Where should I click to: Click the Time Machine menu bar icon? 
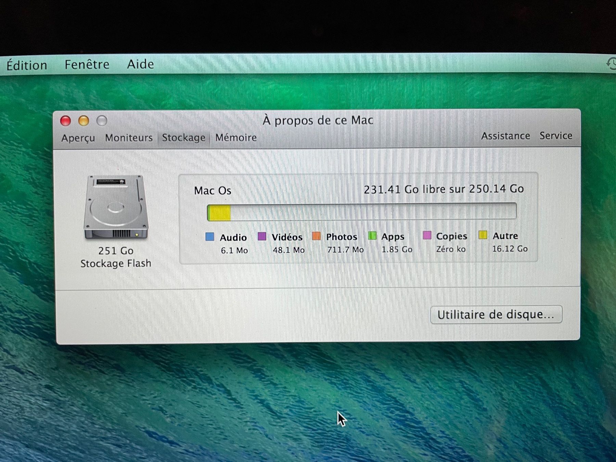[611, 64]
